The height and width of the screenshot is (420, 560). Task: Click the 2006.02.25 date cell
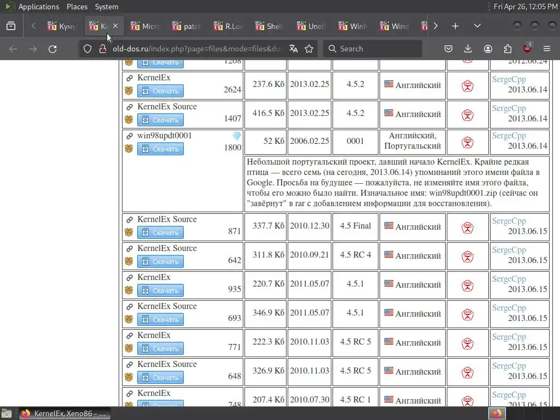310,141
